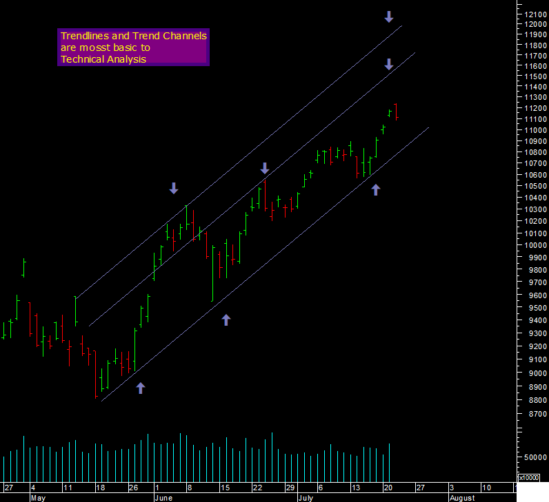Click date label 4 in May

[33, 488]
